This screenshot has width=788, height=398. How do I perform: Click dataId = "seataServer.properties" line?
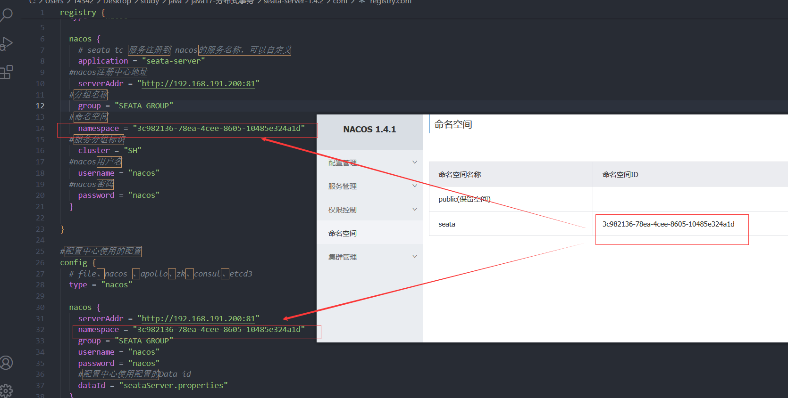point(153,385)
